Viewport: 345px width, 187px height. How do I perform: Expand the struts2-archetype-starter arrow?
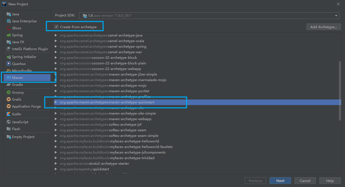point(56,164)
